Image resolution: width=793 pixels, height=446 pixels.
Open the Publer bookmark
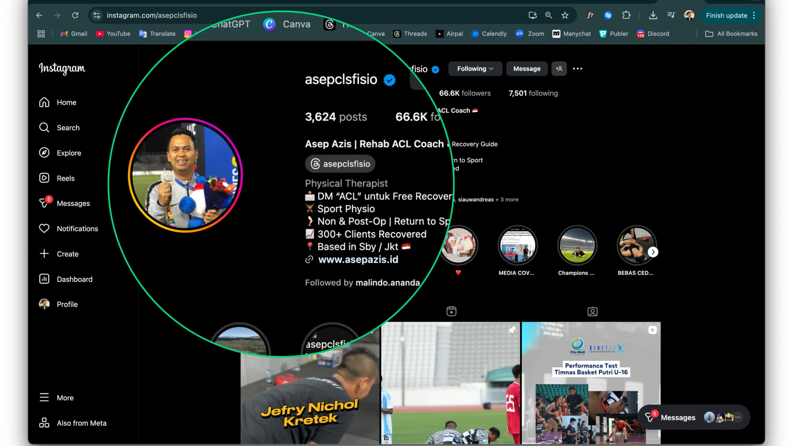coord(614,34)
